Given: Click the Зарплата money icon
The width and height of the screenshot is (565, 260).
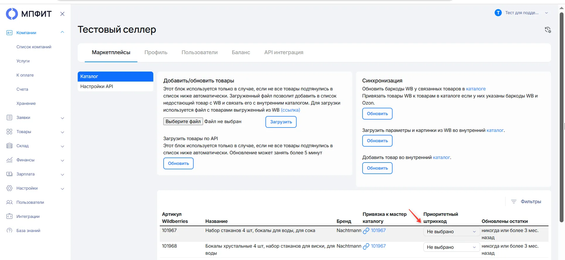Looking at the screenshot, I should tap(9, 174).
